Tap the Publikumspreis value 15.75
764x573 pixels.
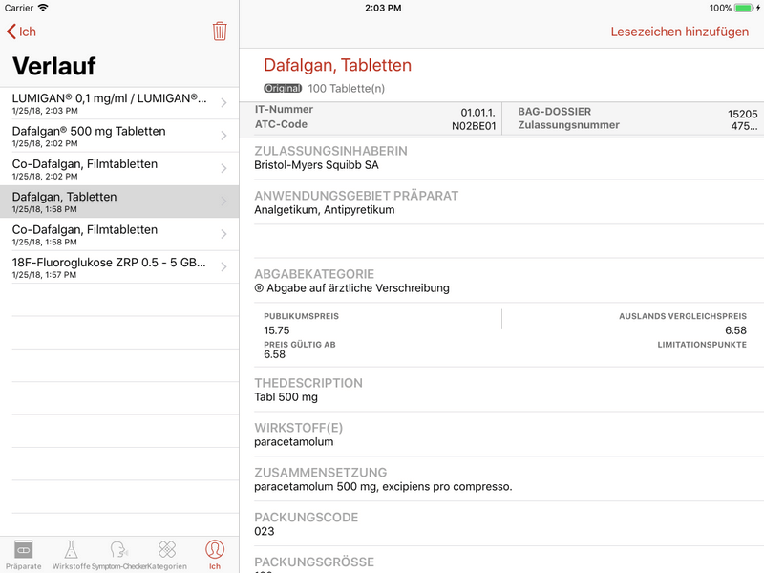coord(277,330)
